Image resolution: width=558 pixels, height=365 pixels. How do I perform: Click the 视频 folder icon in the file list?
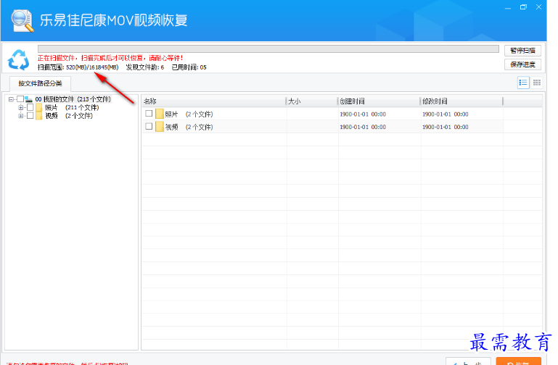click(159, 127)
